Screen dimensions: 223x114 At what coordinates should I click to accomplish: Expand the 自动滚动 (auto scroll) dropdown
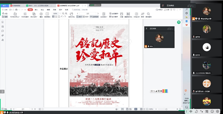click(104, 17)
